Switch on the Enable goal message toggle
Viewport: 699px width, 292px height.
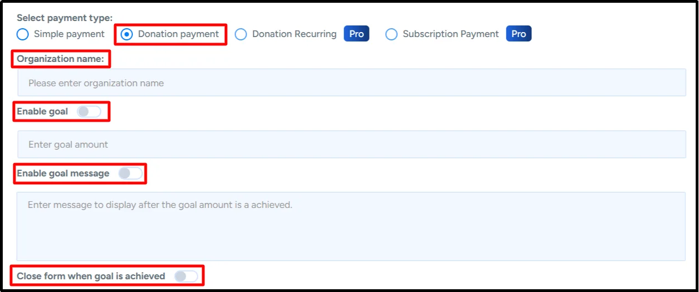(131, 174)
